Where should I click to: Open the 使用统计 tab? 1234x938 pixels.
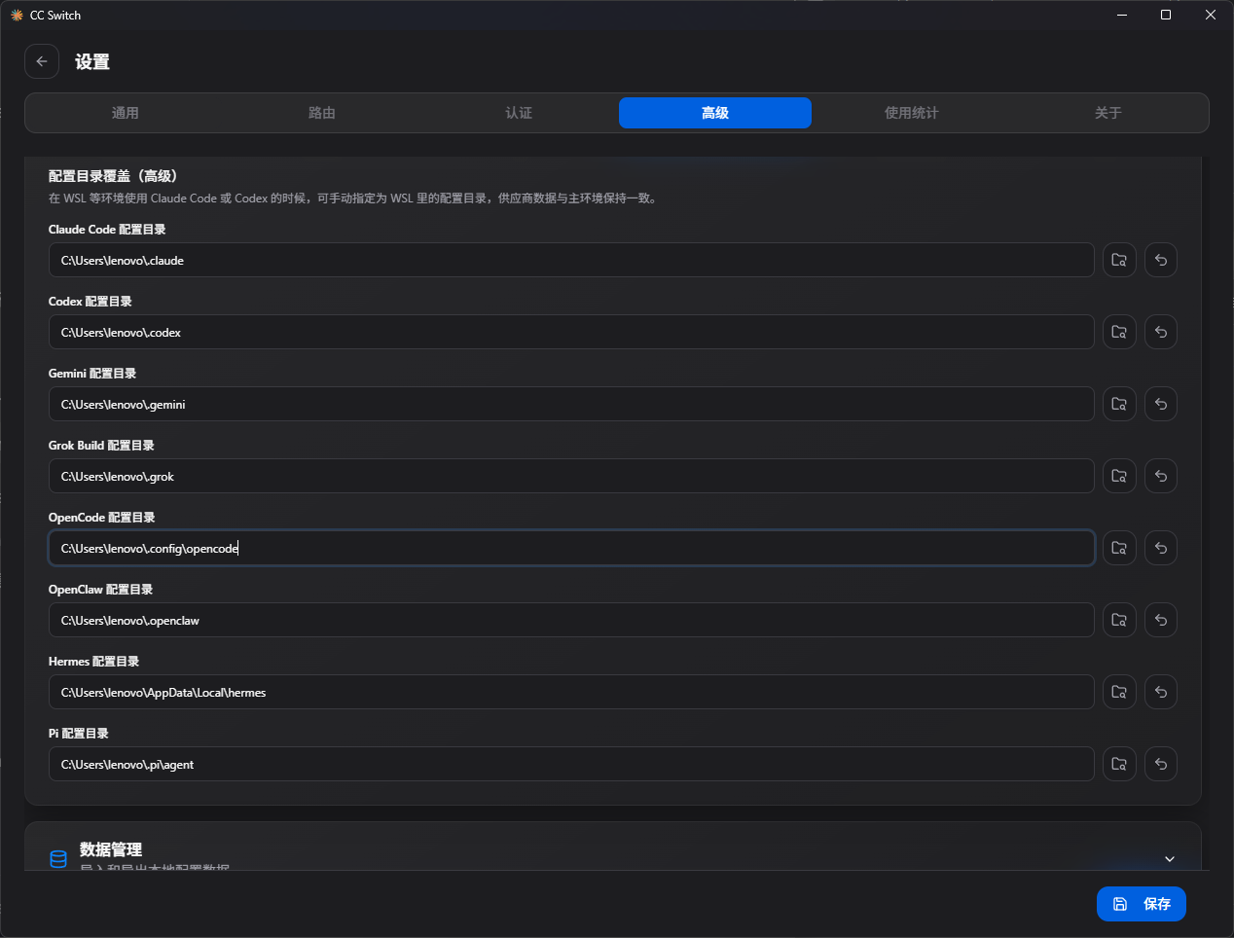tap(912, 113)
